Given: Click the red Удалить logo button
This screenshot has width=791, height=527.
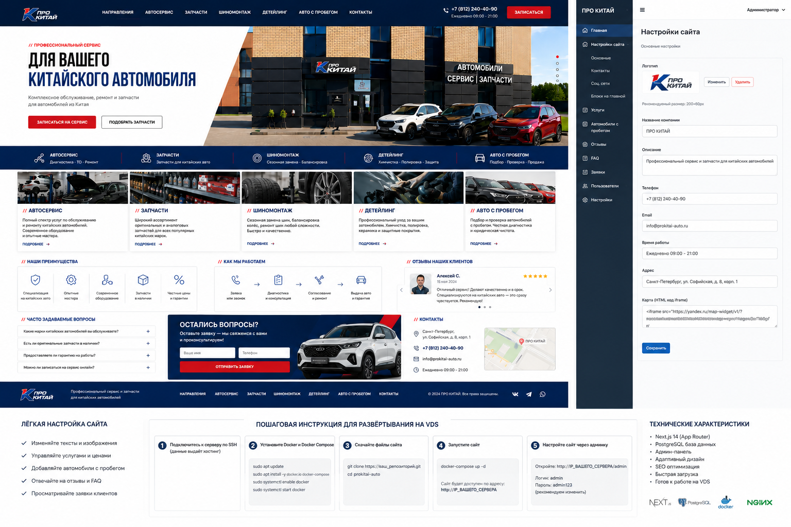Looking at the screenshot, I should tap(743, 82).
